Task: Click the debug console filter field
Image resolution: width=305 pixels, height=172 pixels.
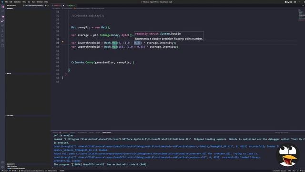Action: point(282,133)
